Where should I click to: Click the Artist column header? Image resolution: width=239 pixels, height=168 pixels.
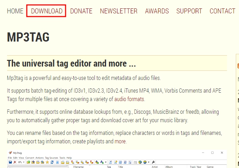point(154,167)
